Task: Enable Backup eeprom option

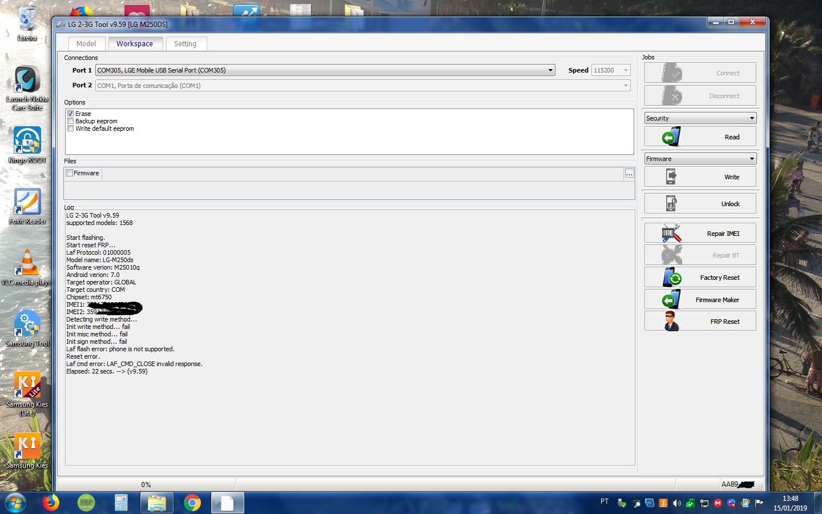Action: 70,121
